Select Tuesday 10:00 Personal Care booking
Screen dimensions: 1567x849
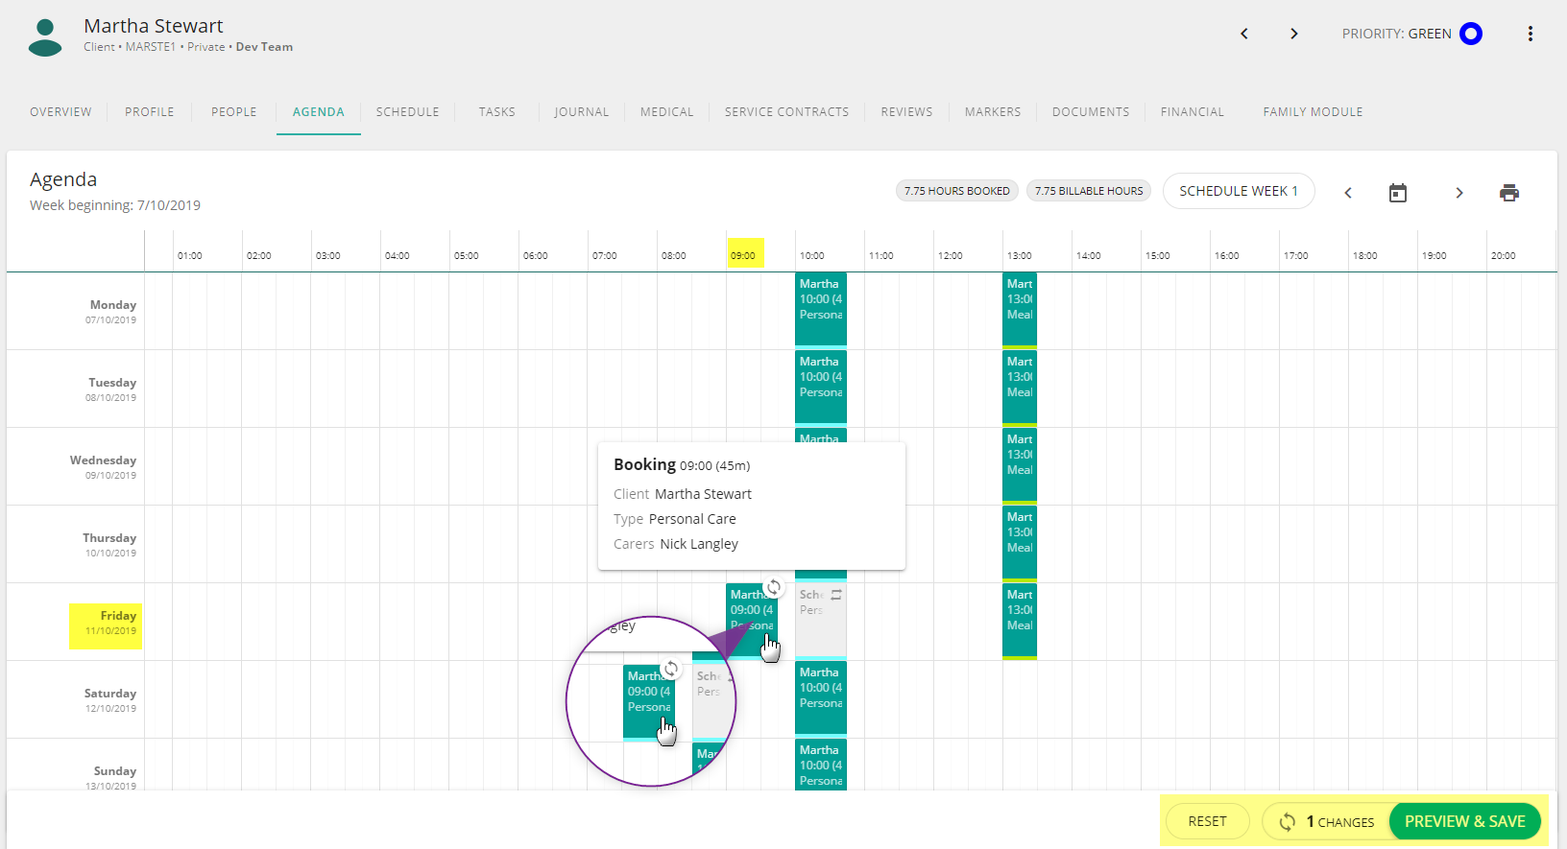coord(821,389)
